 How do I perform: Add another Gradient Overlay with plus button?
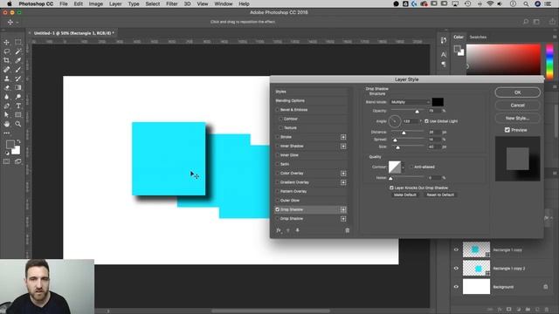click(x=343, y=182)
